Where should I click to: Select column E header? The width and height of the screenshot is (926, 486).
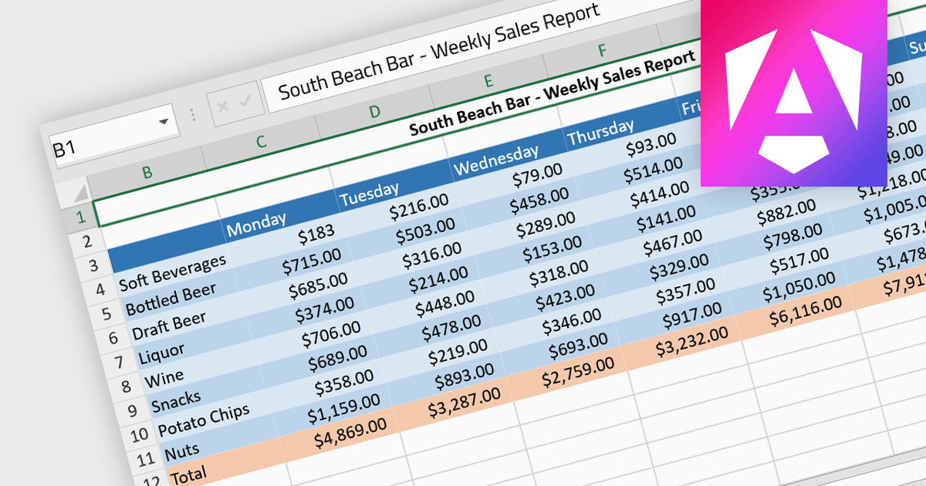487,81
